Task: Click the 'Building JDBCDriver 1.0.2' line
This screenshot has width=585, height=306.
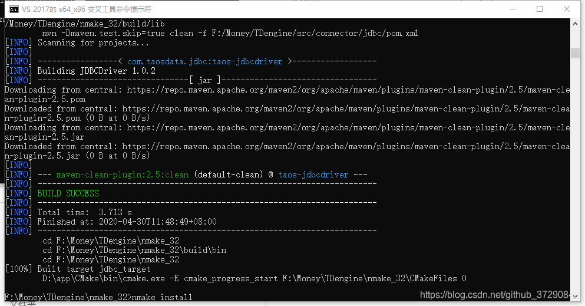Action: [x=96, y=71]
